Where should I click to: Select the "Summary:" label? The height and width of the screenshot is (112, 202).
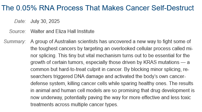click(15, 42)
